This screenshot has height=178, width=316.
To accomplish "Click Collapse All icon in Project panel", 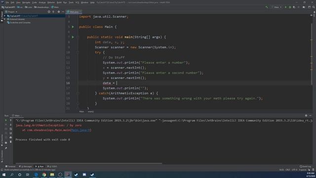I will pos(53,12).
